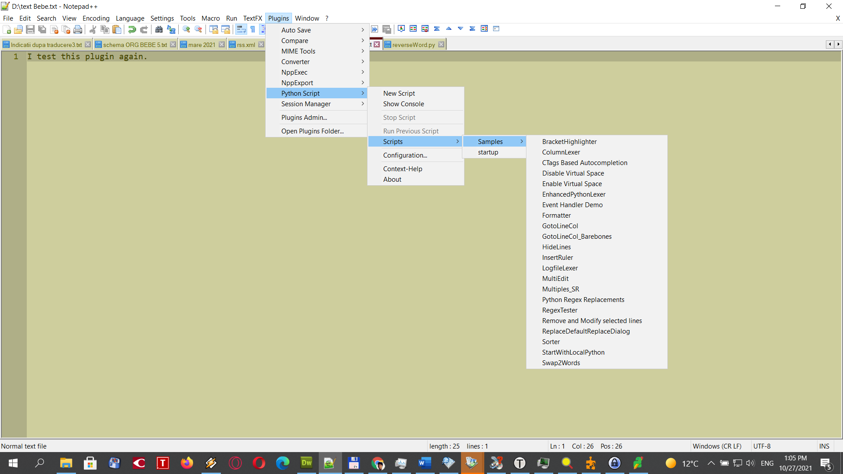Click the Windows Start button
This screenshot has width=843, height=474.
point(13,463)
